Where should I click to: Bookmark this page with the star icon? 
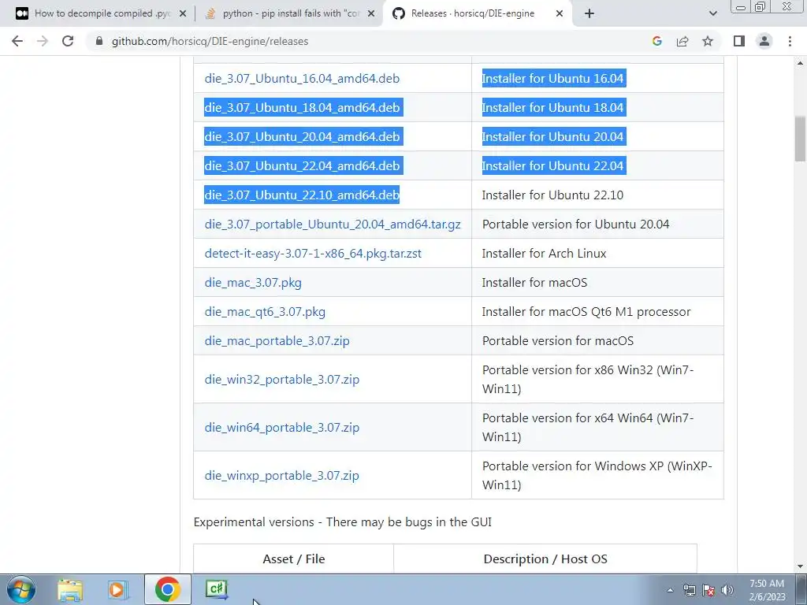coord(708,41)
